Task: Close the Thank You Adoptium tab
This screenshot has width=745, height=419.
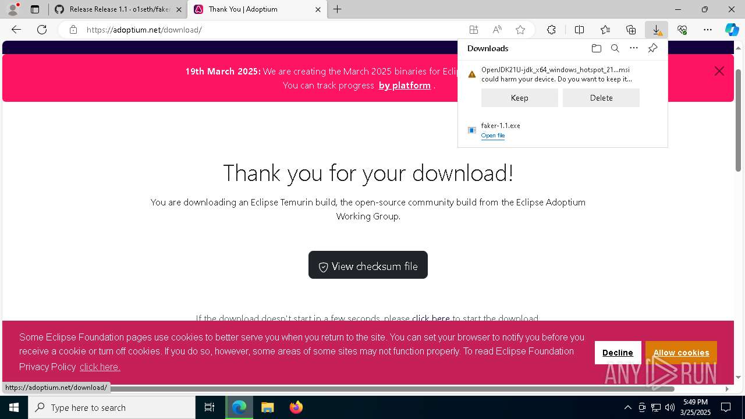Action: tap(318, 9)
